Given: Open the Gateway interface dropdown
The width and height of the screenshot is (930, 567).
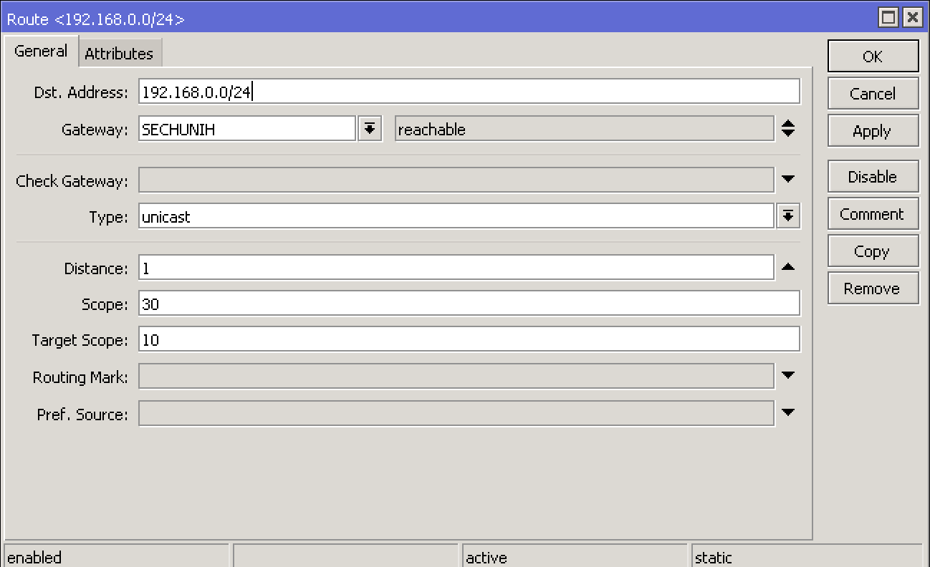Looking at the screenshot, I should 370,129.
